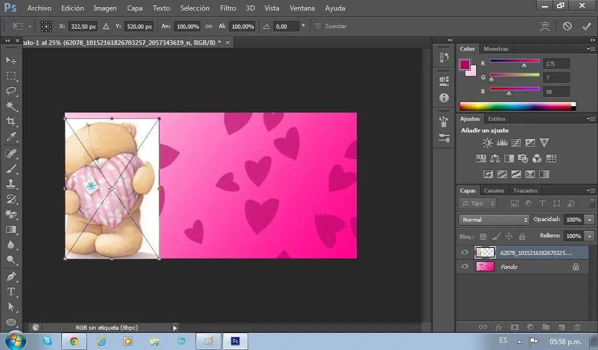Switch to the Muestras tab
The height and width of the screenshot is (350, 598).
click(496, 49)
